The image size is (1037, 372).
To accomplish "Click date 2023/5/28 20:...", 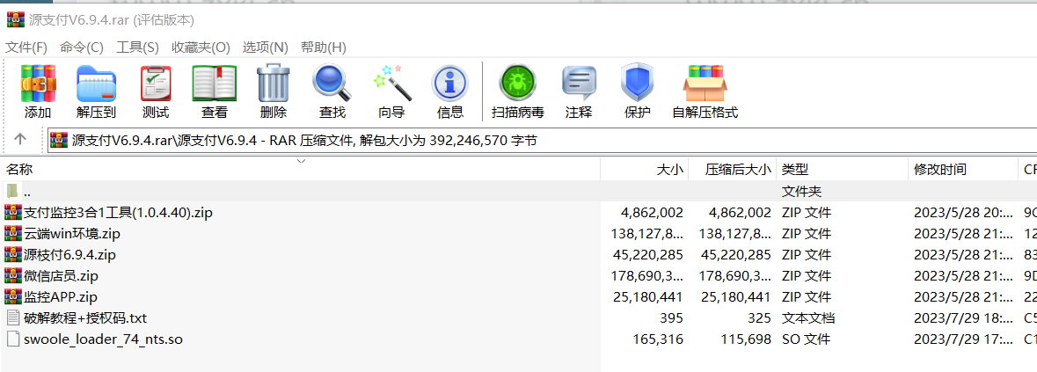I will 963,213.
